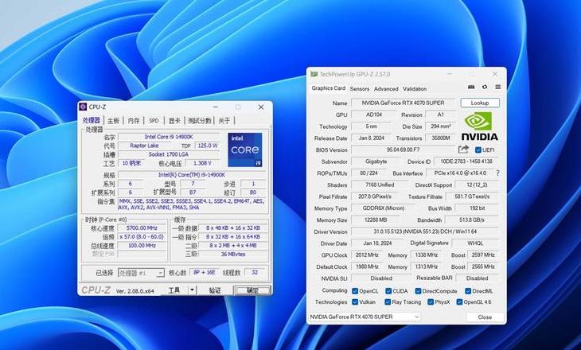Switch to the Sensors tab
581x350 pixels.
(360, 89)
